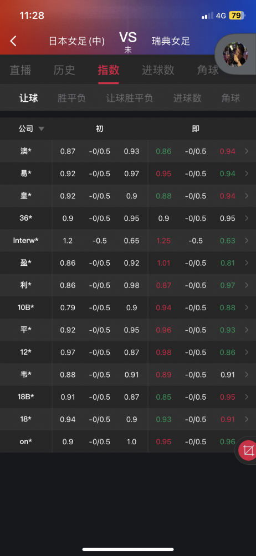Open details chevron for 18B* row
Viewport: 256px width, 556px height.
(247, 397)
